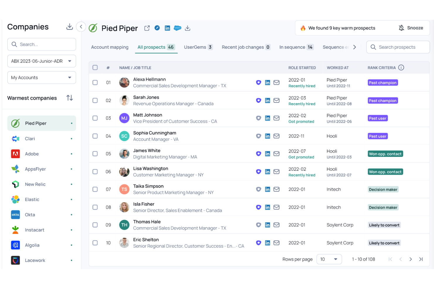Click the download icon next to Companies heading

coord(70,26)
